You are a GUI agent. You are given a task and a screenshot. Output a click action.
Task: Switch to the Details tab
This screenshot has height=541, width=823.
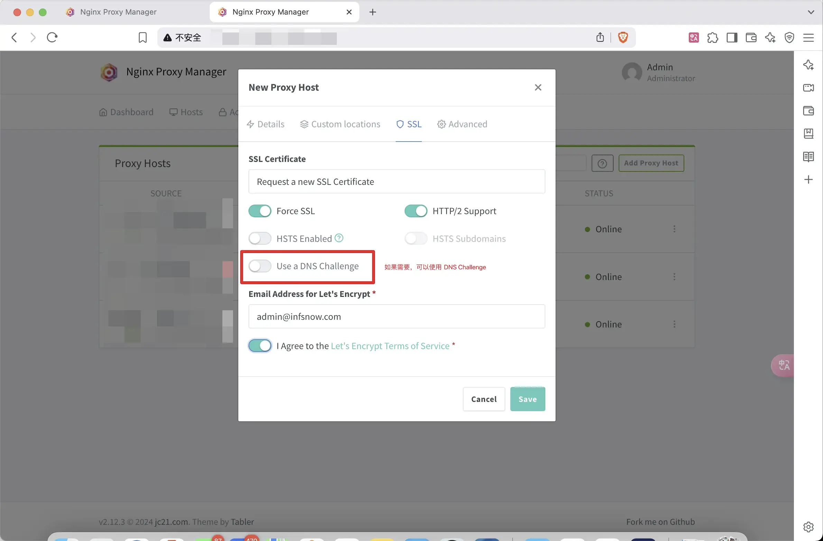pyautogui.click(x=266, y=124)
